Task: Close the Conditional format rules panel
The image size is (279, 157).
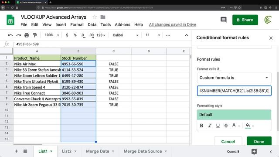Action: (x=271, y=38)
